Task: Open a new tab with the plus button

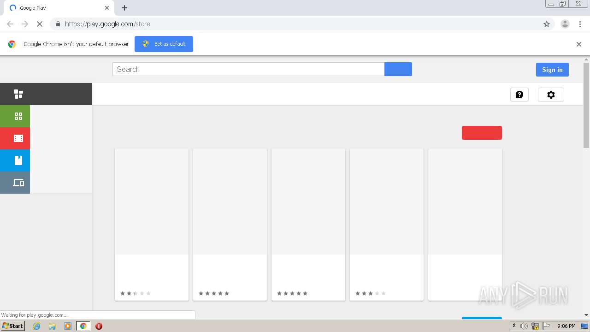Action: click(124, 8)
